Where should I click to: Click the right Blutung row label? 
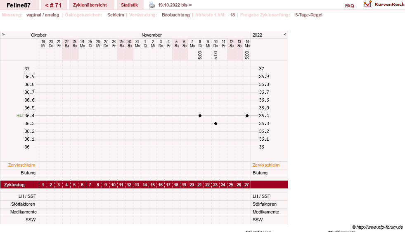pos(260,173)
